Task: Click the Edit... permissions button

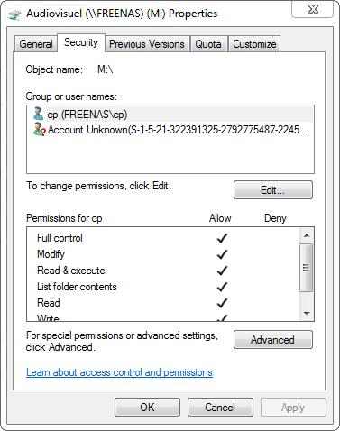Action: (x=273, y=190)
